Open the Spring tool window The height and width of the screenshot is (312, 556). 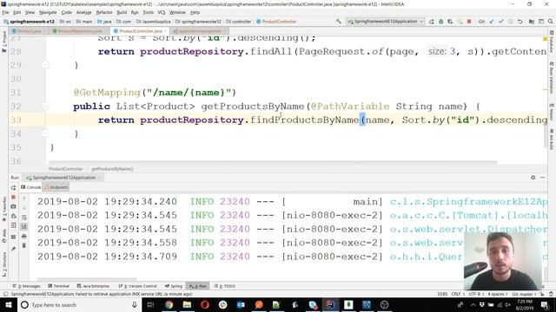(x=174, y=286)
